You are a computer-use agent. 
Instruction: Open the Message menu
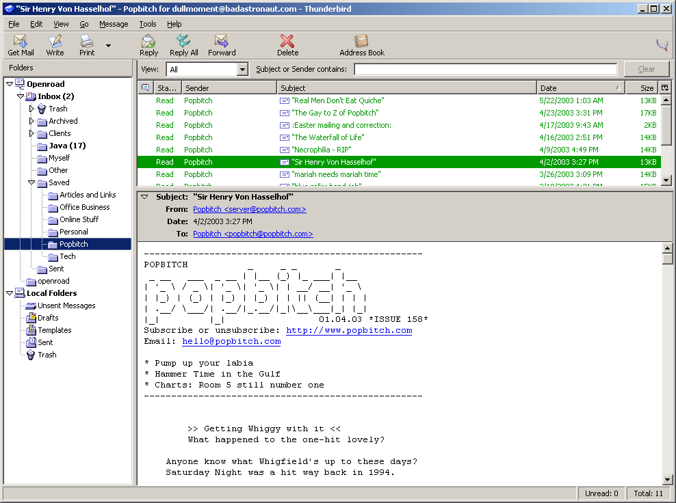[114, 24]
